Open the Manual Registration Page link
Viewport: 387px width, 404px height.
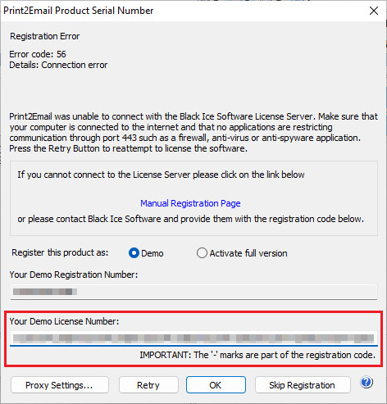pos(190,203)
